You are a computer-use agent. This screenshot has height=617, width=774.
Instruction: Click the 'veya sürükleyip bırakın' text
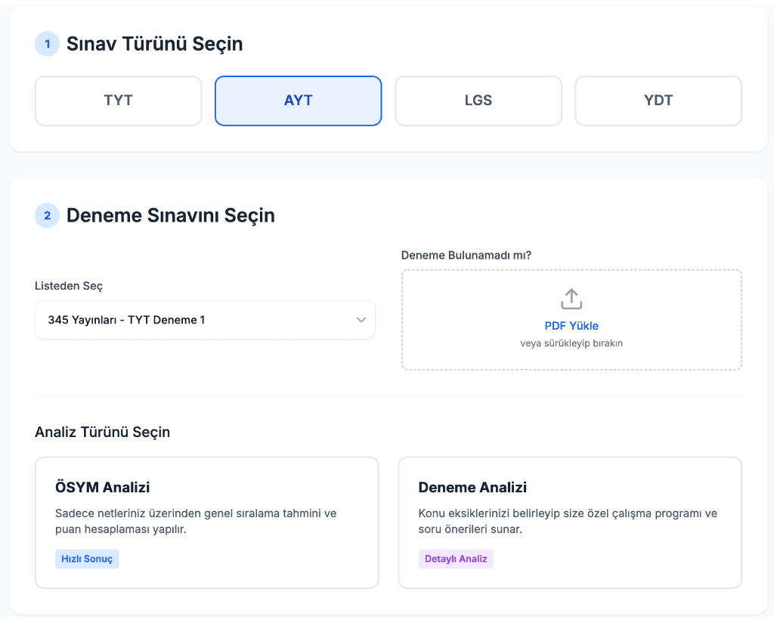pos(571,343)
